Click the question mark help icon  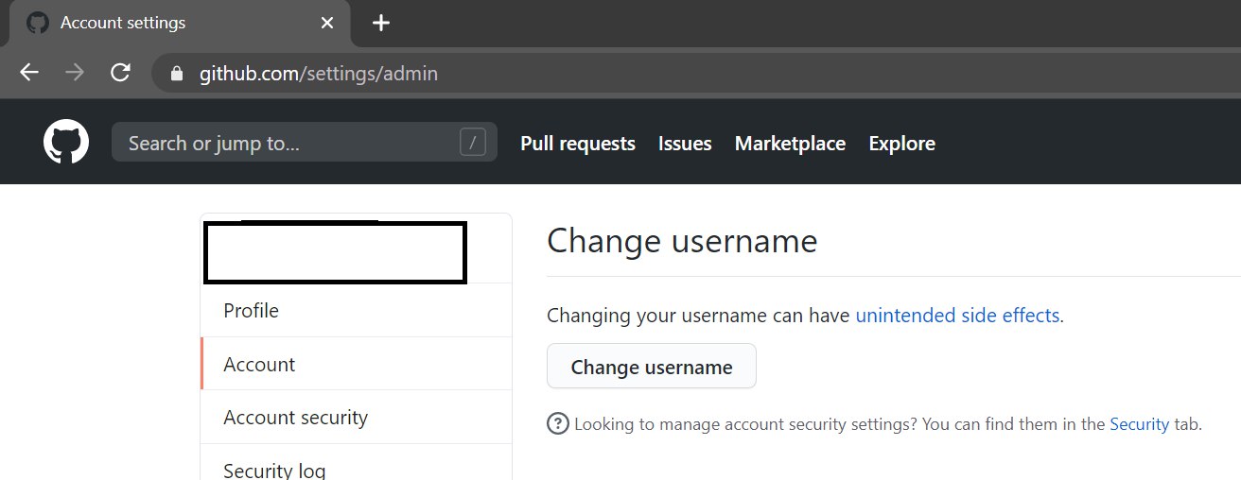[558, 423]
